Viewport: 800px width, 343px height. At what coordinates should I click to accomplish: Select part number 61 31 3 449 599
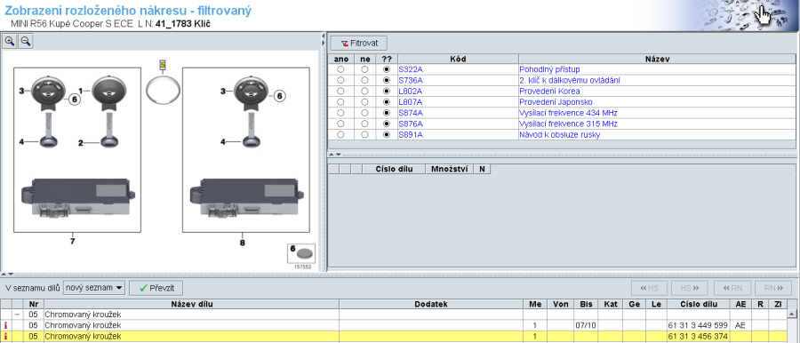[x=698, y=325]
